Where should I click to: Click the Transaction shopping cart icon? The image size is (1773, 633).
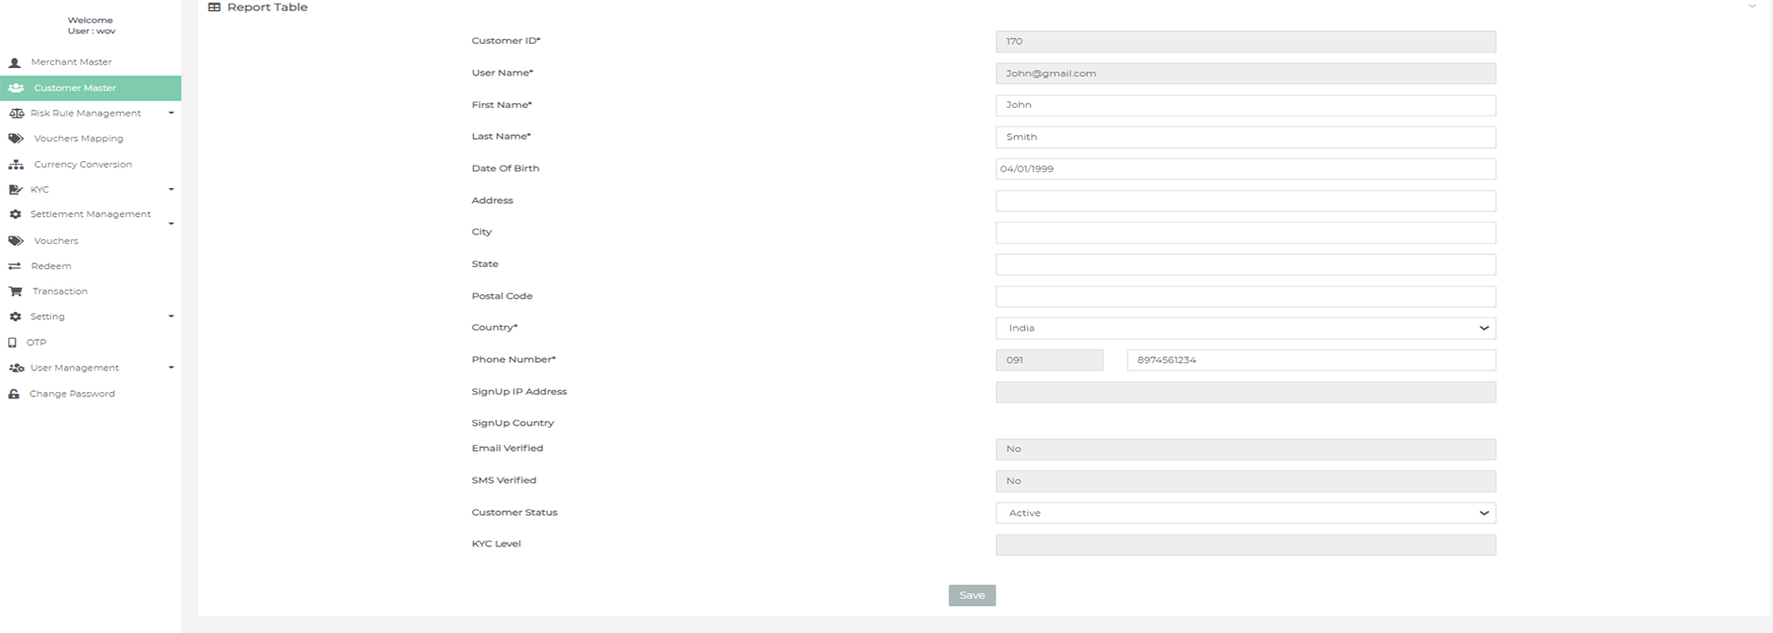pyautogui.click(x=16, y=291)
